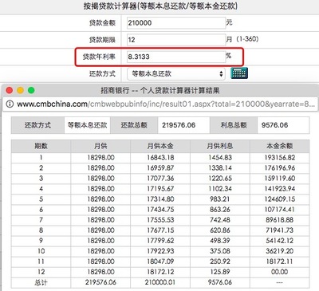Minimize the result window with the yellow button
The height and width of the screenshot is (291, 319).
pyautogui.click(x=21, y=90)
